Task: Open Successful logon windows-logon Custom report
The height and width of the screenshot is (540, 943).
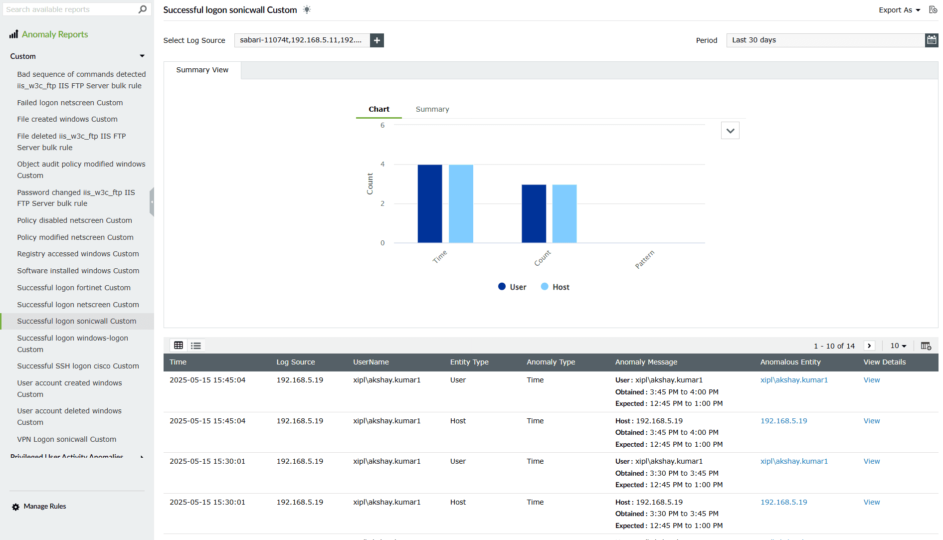Action: click(x=73, y=344)
